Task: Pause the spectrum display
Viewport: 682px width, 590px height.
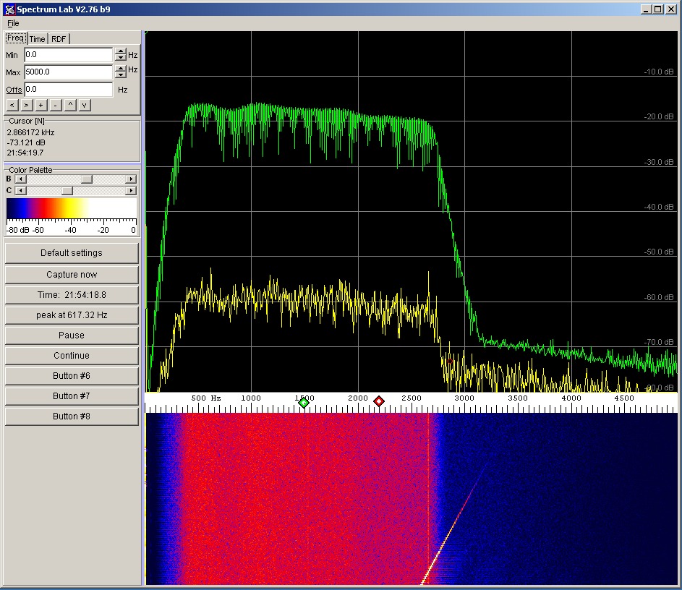Action: (72, 335)
